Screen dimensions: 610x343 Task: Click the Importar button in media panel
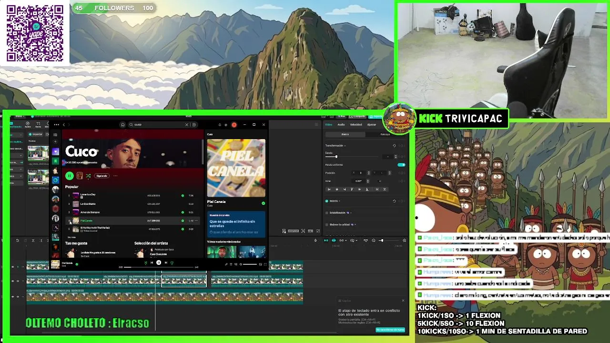[x=36, y=134]
